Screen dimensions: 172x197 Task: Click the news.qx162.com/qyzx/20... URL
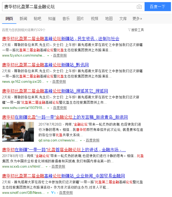tap(23, 82)
